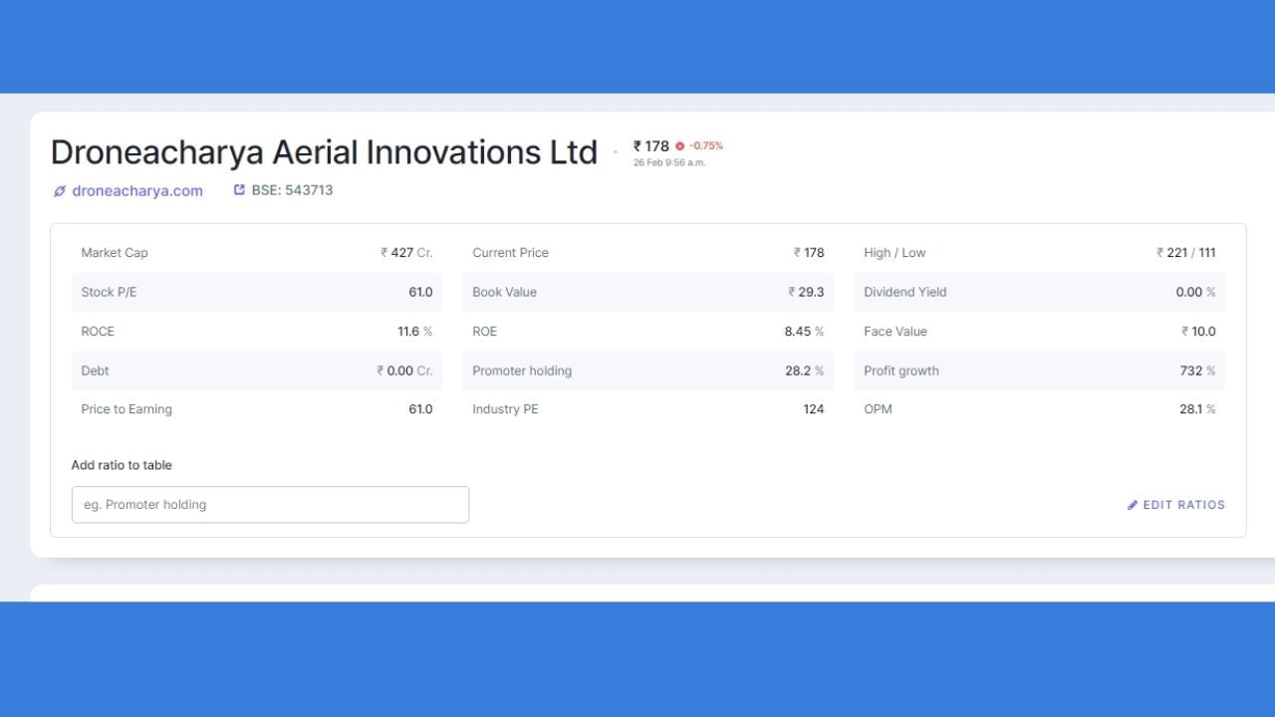
Task: Select the Debt row label
Action: (96, 370)
